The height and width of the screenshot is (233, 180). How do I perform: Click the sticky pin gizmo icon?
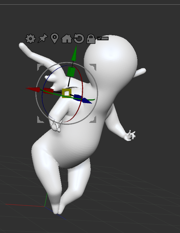(x=43, y=38)
